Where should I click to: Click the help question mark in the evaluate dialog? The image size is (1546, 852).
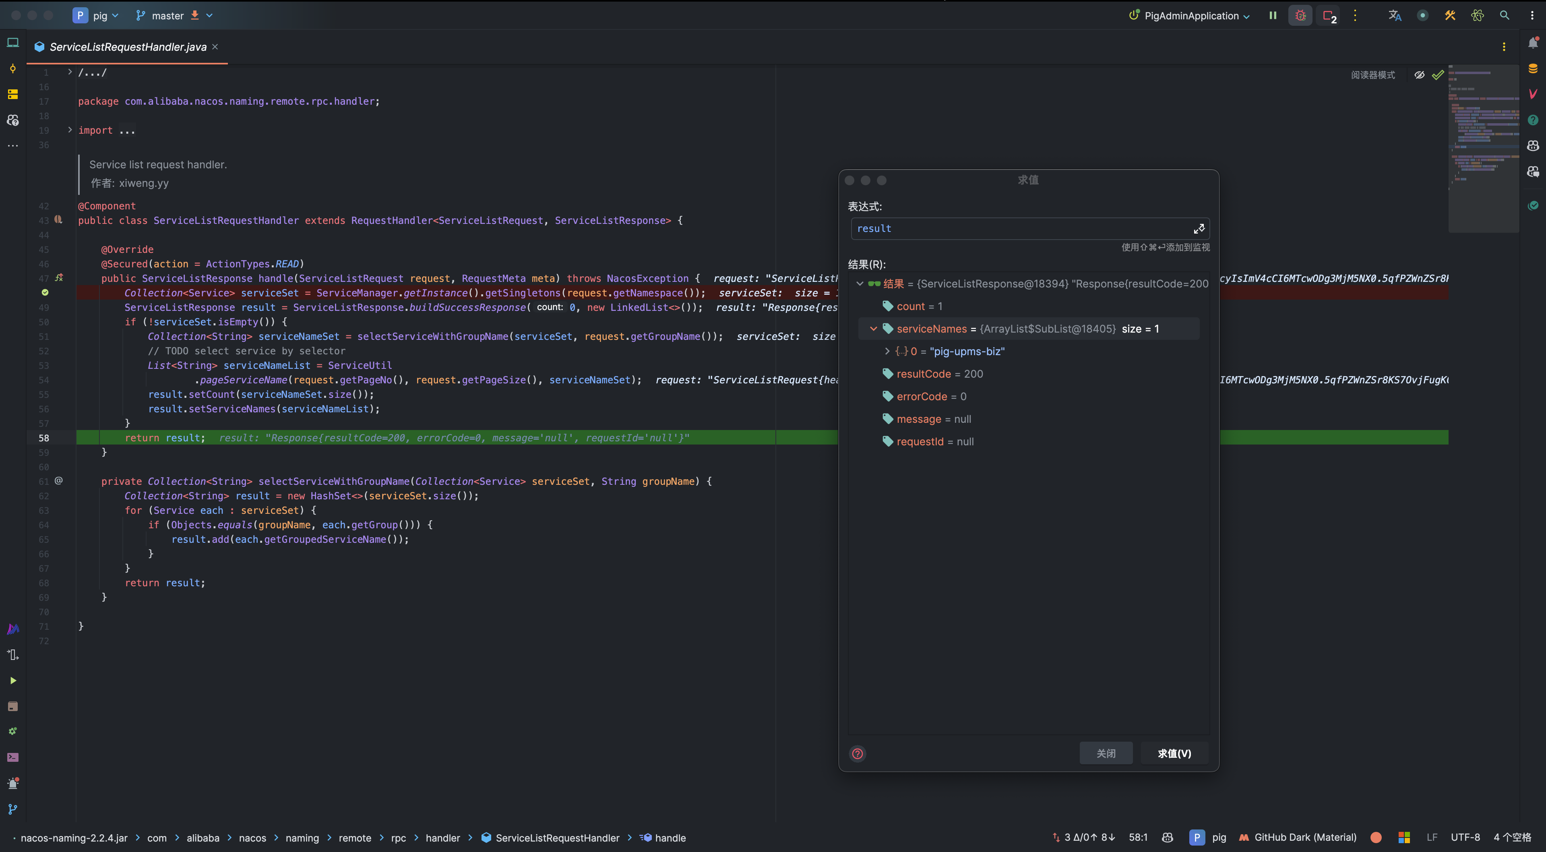click(x=858, y=753)
